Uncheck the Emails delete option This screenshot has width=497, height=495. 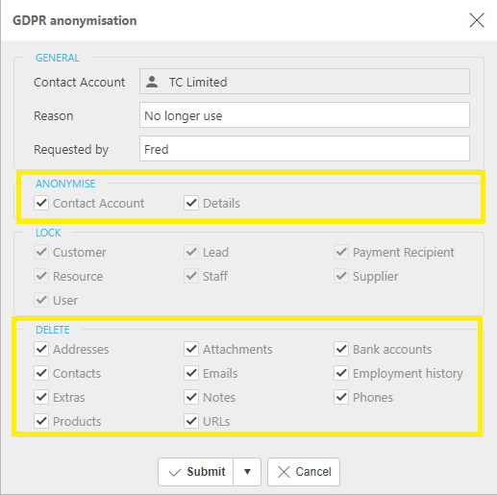click(x=191, y=373)
